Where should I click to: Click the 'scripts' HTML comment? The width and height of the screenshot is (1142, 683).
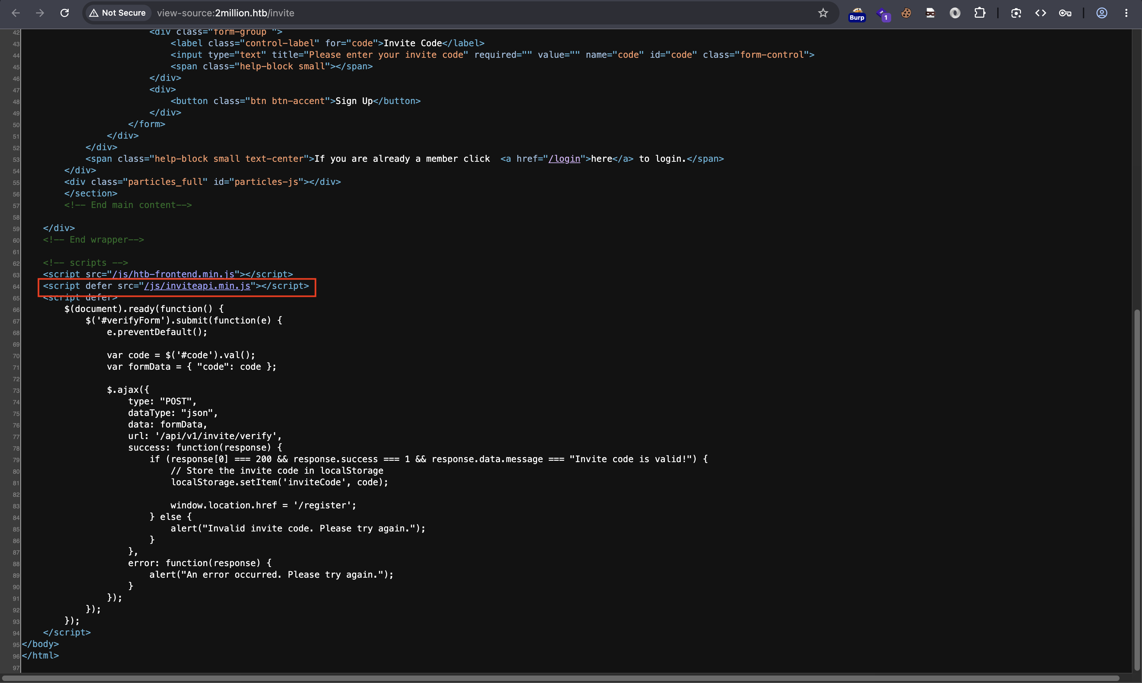pos(86,263)
